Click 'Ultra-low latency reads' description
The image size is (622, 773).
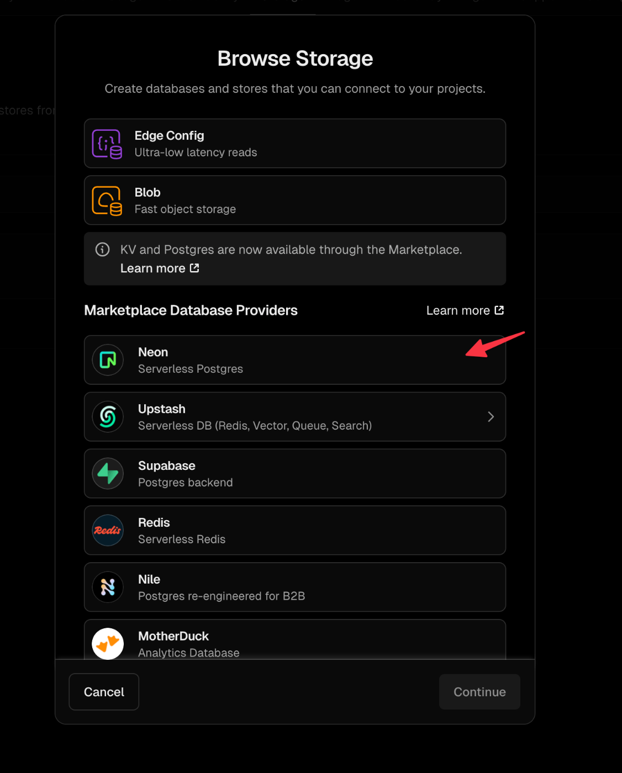pyautogui.click(x=196, y=152)
